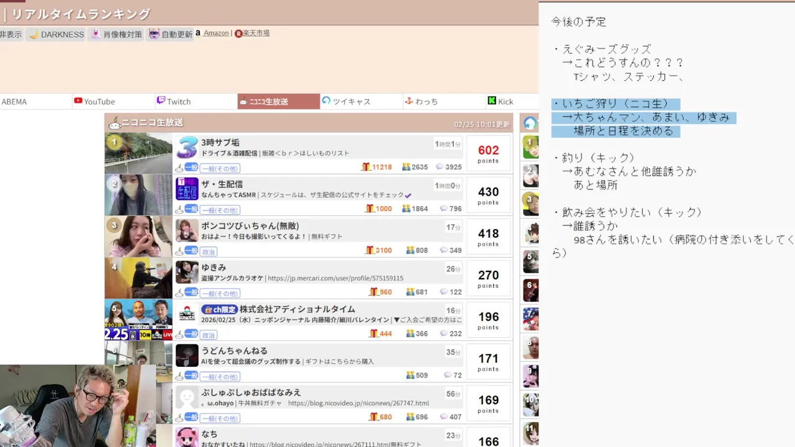Viewport: 795px width, 447px height.
Task: Click rank 3 avatar in right ranking column
Action: click(530, 203)
